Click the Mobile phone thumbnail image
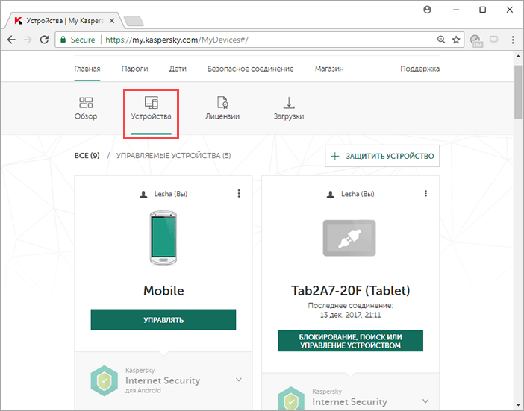The image size is (524, 411). [x=163, y=238]
